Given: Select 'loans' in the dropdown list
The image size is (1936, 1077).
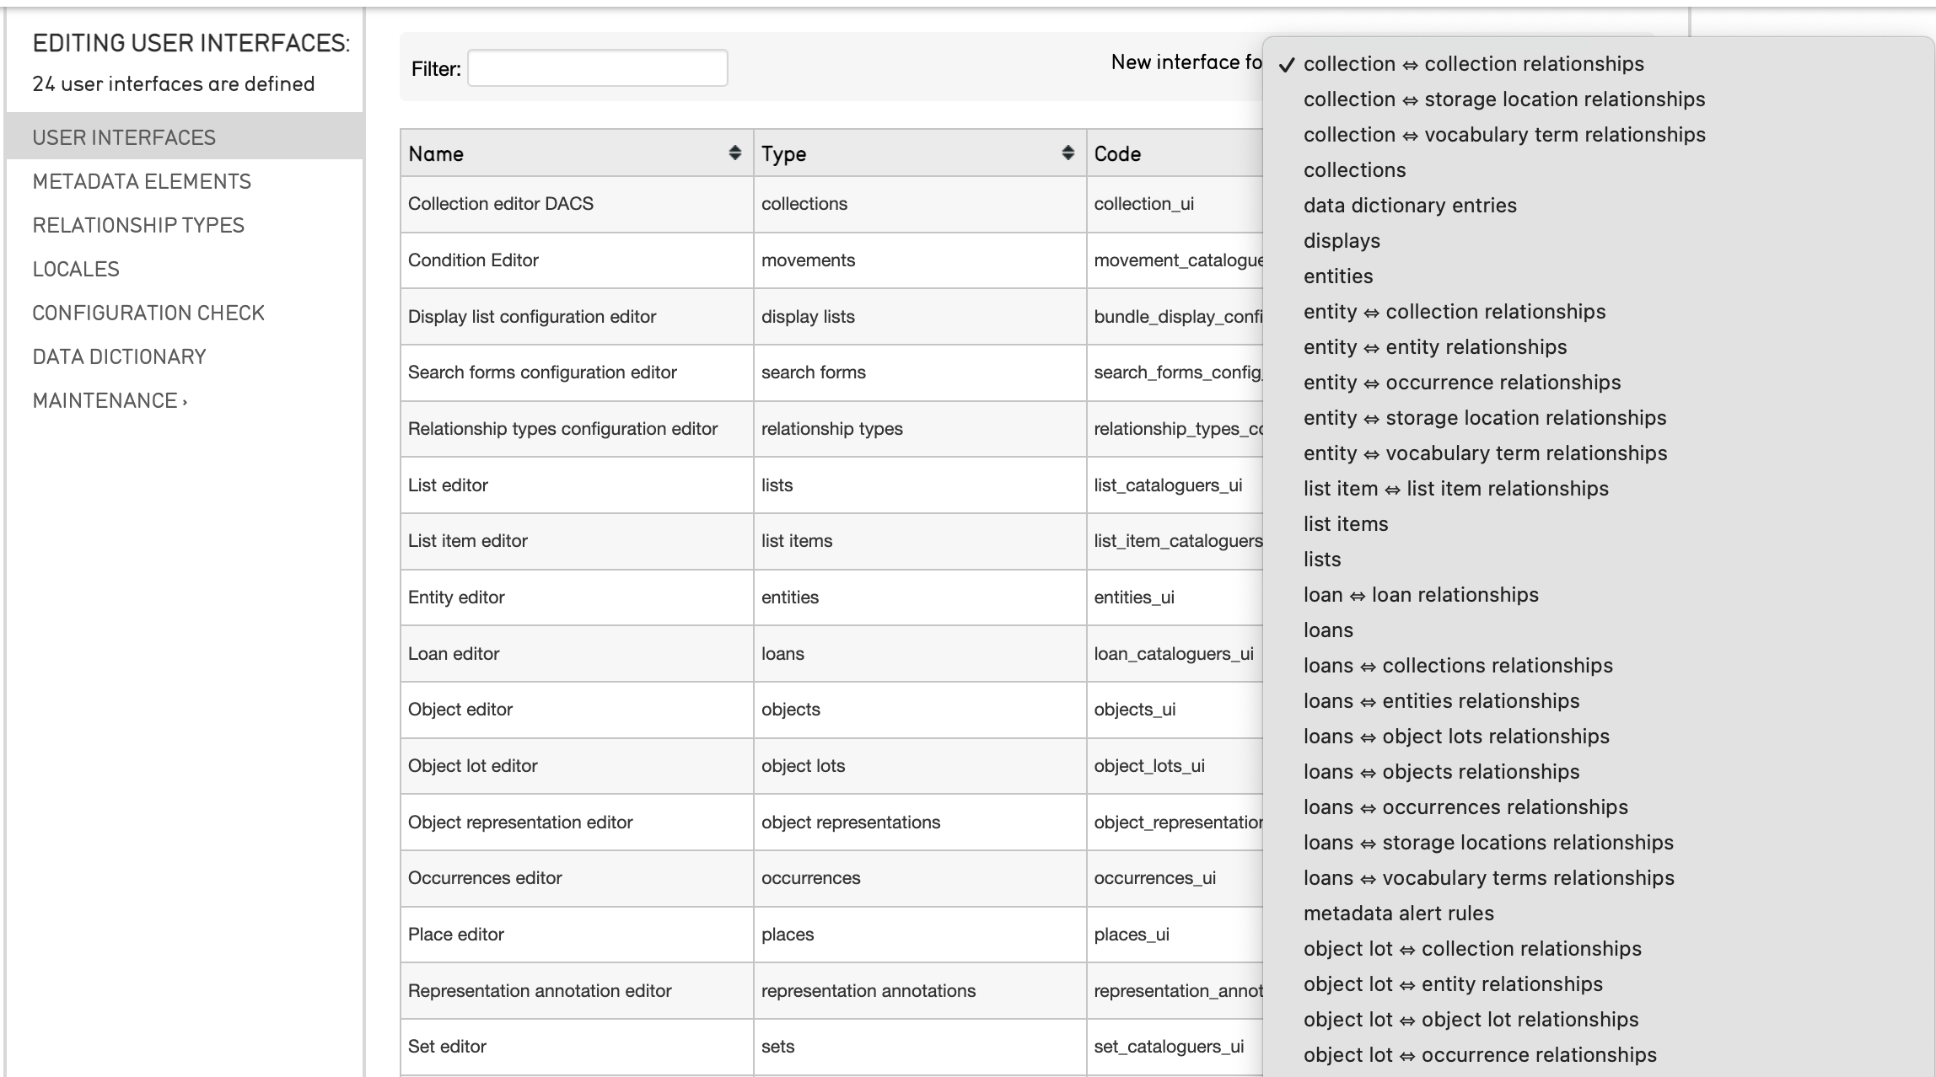Looking at the screenshot, I should [x=1328, y=630].
